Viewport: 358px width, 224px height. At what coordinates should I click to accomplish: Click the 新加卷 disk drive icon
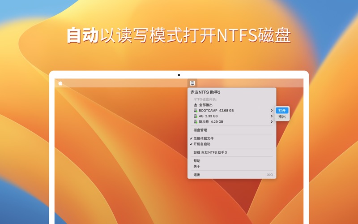pyautogui.click(x=196, y=121)
